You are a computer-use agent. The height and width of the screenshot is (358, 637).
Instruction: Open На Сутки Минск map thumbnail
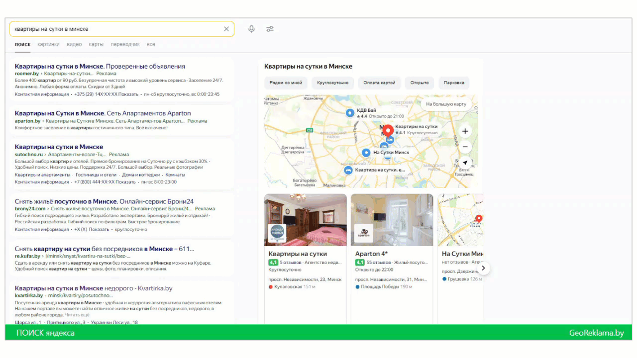pyautogui.click(x=460, y=220)
